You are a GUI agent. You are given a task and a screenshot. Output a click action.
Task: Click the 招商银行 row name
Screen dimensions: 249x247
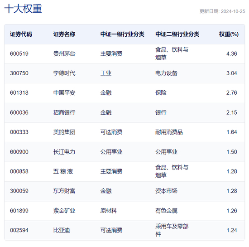64,112
